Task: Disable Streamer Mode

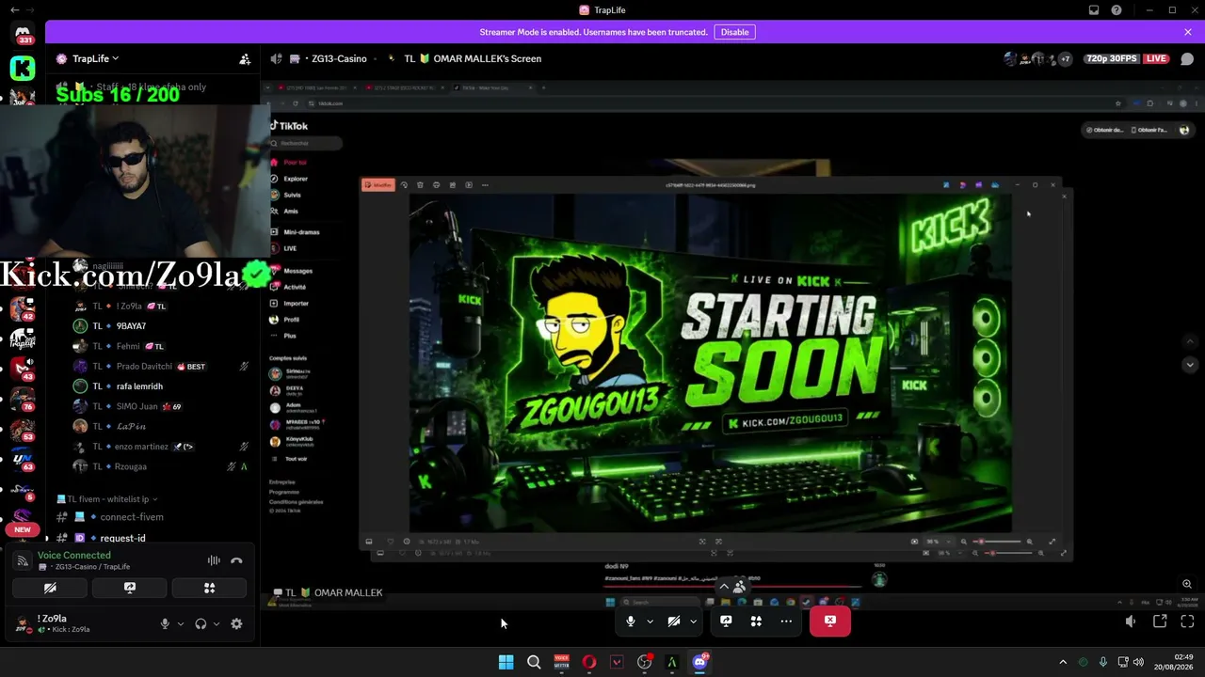Action: [734, 32]
